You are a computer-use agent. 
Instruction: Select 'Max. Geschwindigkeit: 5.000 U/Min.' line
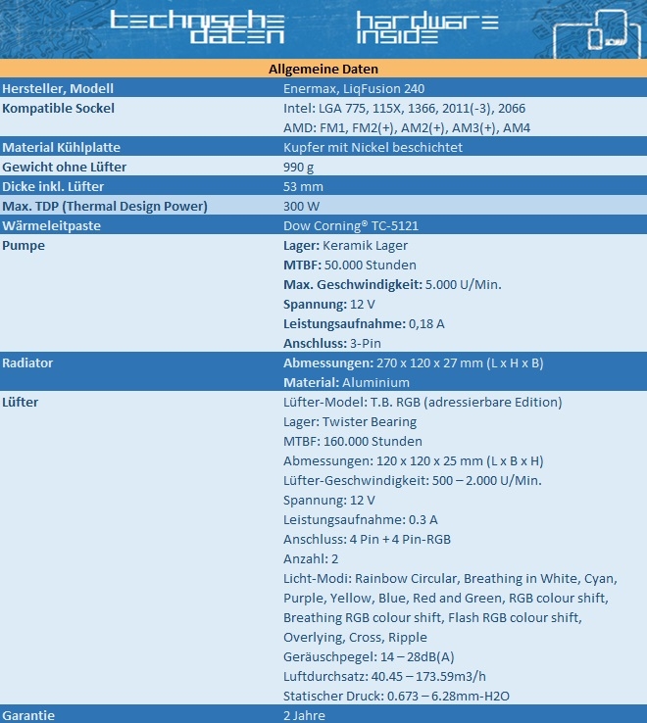(392, 284)
